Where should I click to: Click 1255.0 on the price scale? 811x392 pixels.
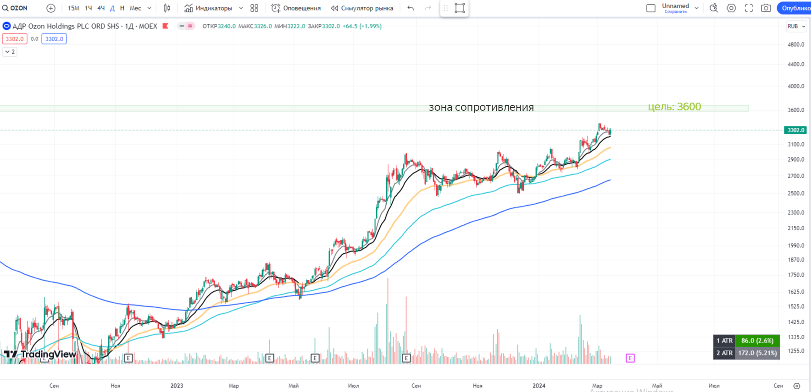796,351
